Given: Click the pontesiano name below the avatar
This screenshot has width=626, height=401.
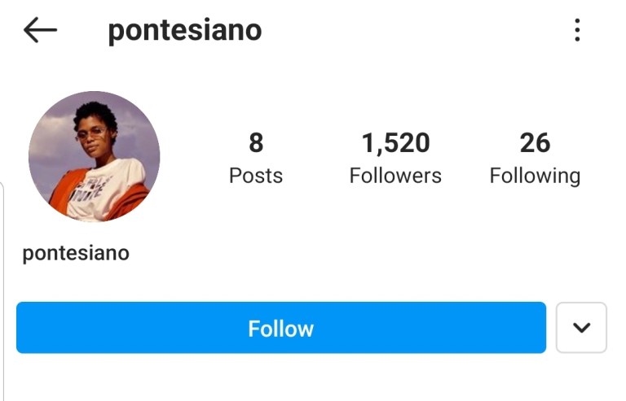Looking at the screenshot, I should point(76,253).
